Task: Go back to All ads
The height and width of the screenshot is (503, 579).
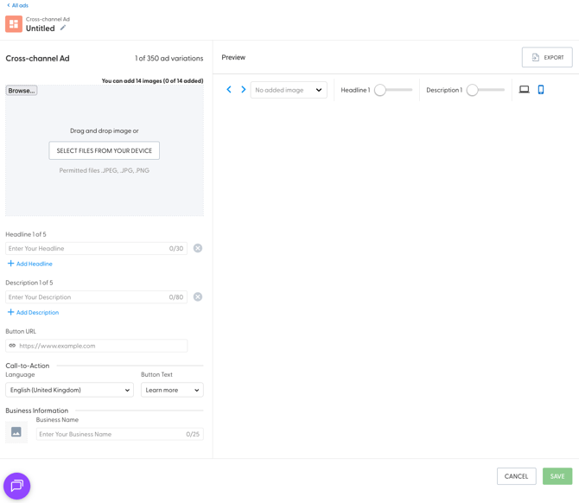Action: click(x=17, y=5)
